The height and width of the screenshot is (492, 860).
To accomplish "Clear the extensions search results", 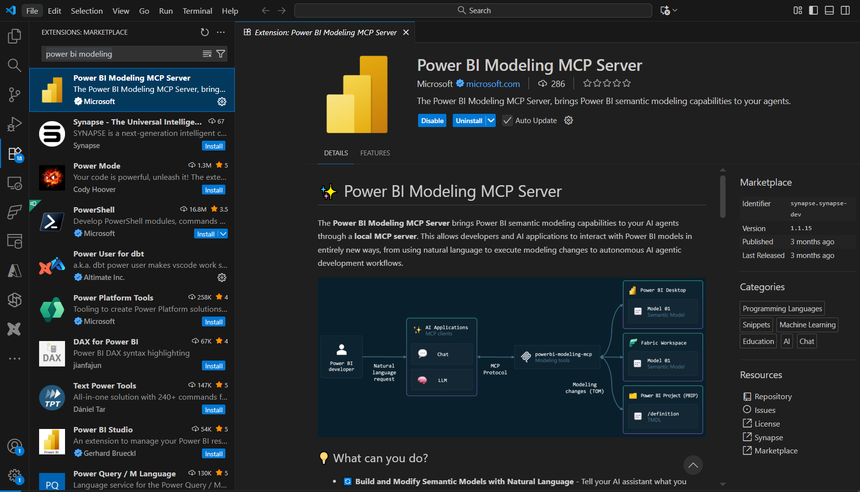I will (x=207, y=54).
